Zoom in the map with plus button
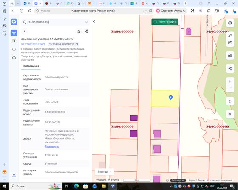Image resolution: width=238 pixels, height=190 pixels. coord(230,81)
